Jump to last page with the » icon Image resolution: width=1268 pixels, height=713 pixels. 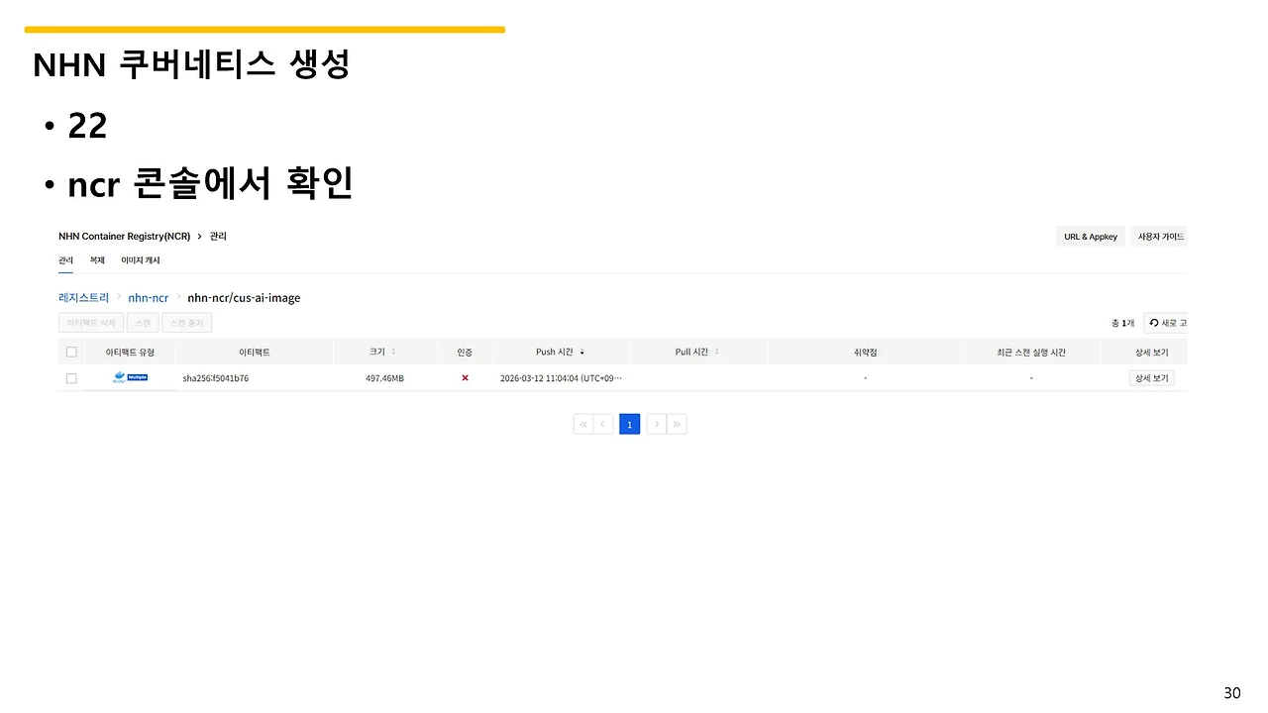click(x=677, y=424)
